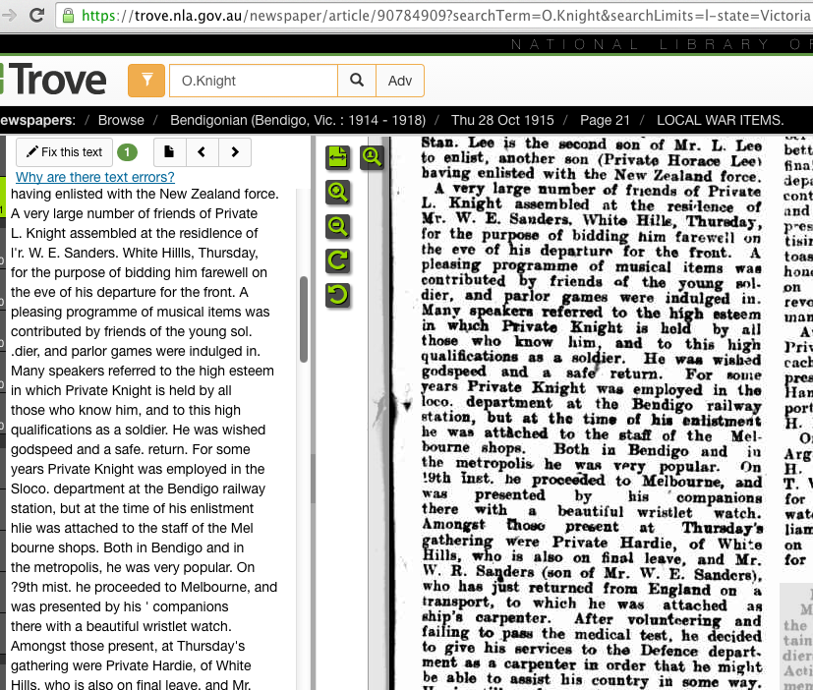Click line 'pleasing programme of musical items was'

pyautogui.click(x=140, y=313)
